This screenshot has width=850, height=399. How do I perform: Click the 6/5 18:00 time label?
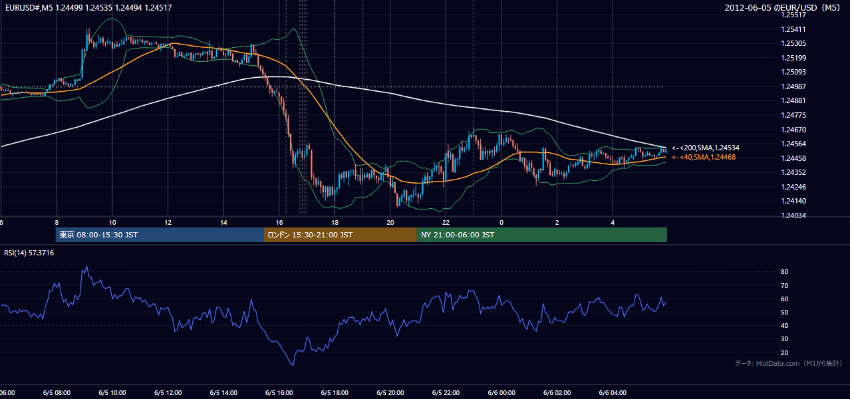point(335,393)
